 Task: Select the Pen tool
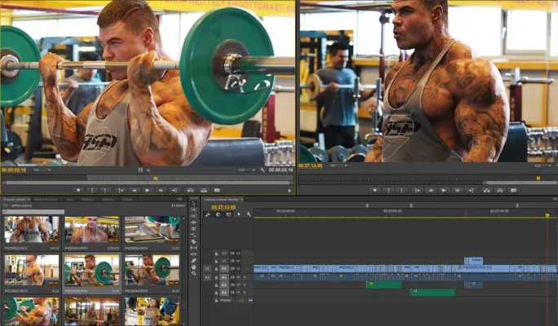click(193, 262)
